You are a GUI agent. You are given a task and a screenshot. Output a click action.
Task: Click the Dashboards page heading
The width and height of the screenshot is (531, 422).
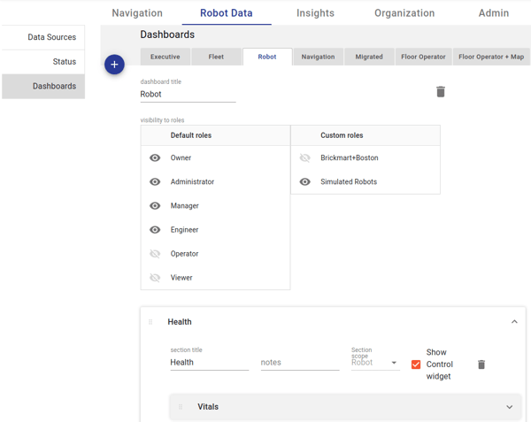tap(167, 35)
